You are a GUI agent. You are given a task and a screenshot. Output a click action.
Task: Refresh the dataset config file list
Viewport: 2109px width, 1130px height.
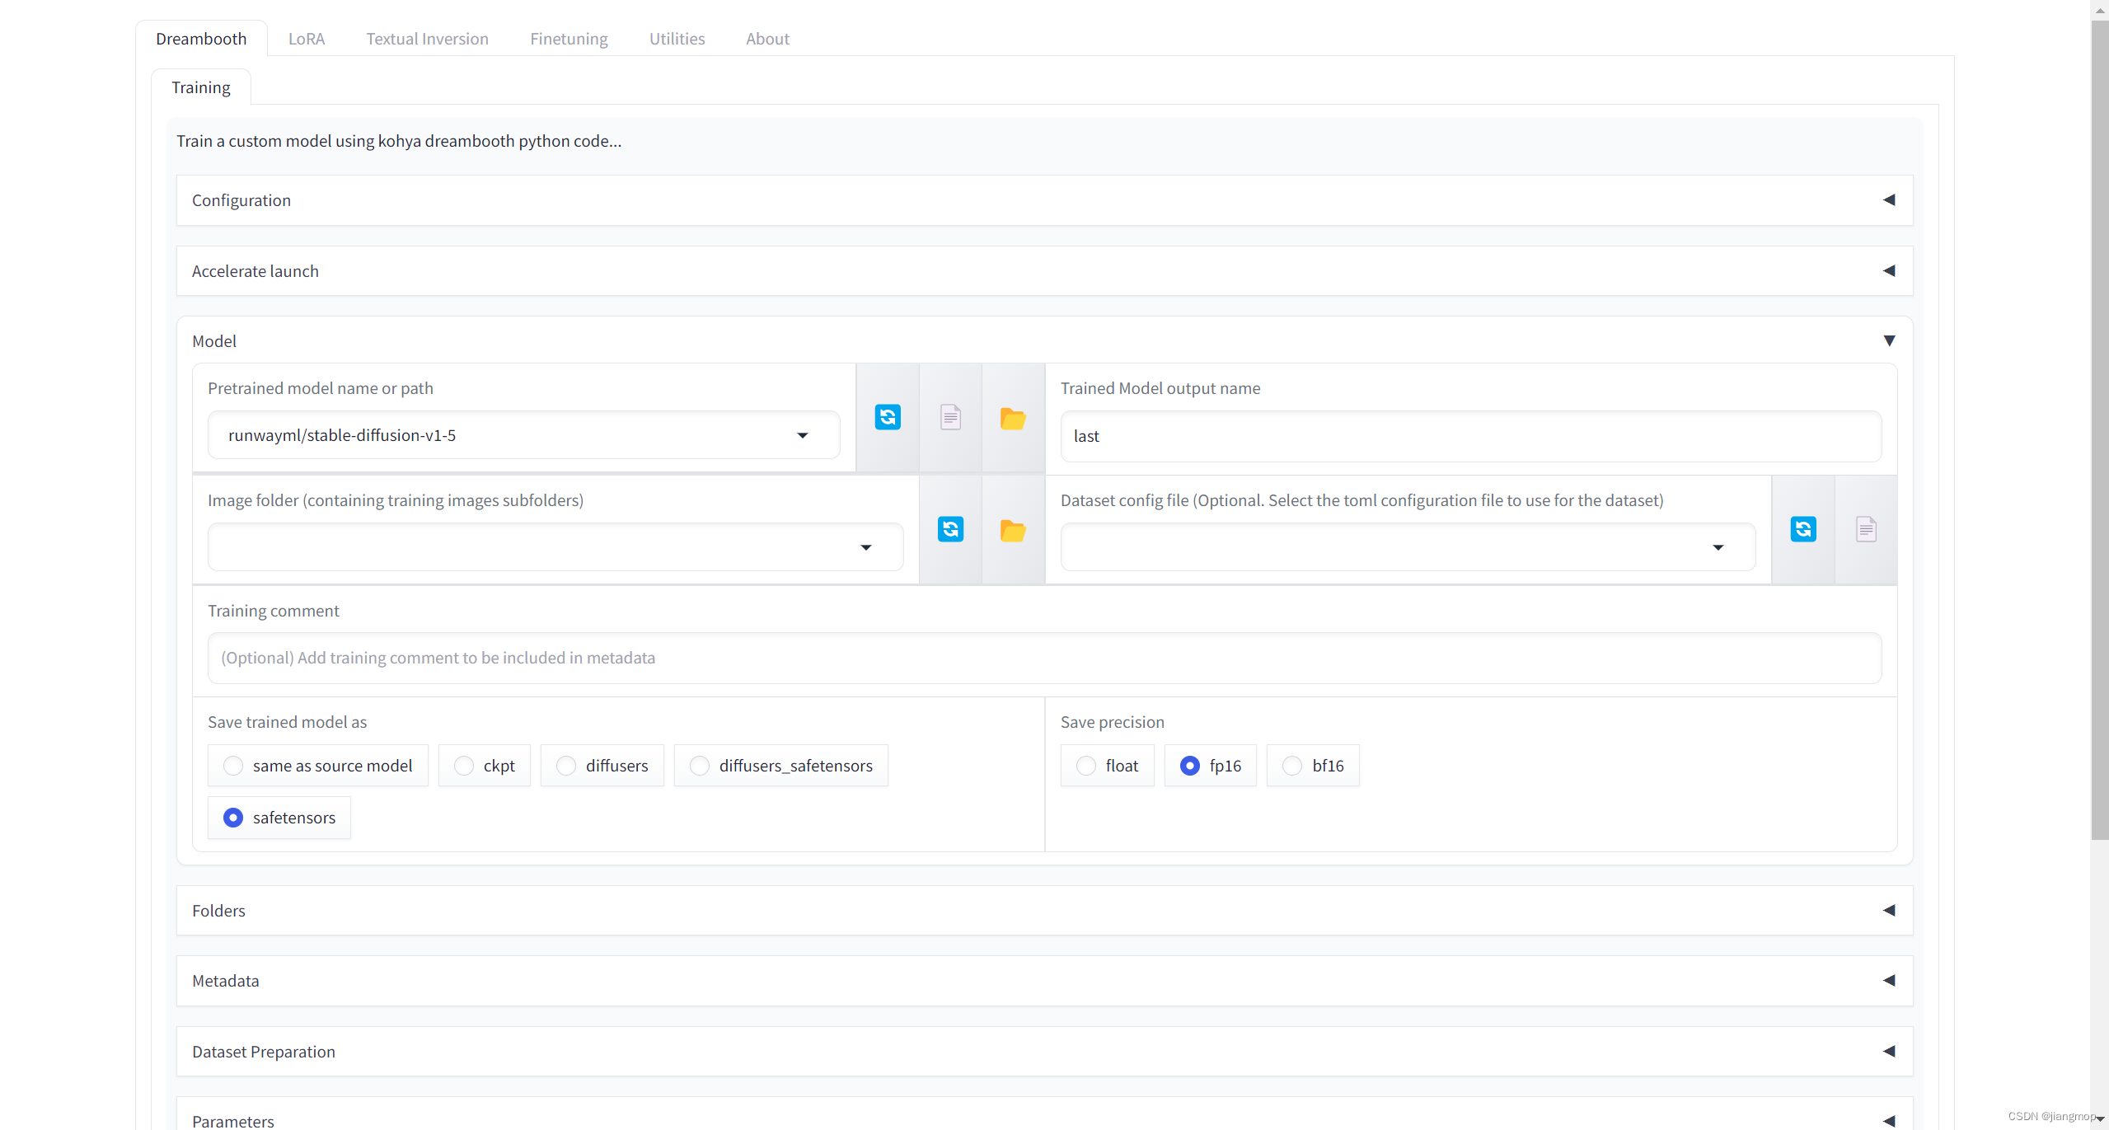(1802, 529)
